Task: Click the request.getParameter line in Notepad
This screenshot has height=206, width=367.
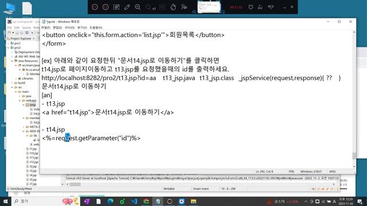Action: click(x=91, y=138)
